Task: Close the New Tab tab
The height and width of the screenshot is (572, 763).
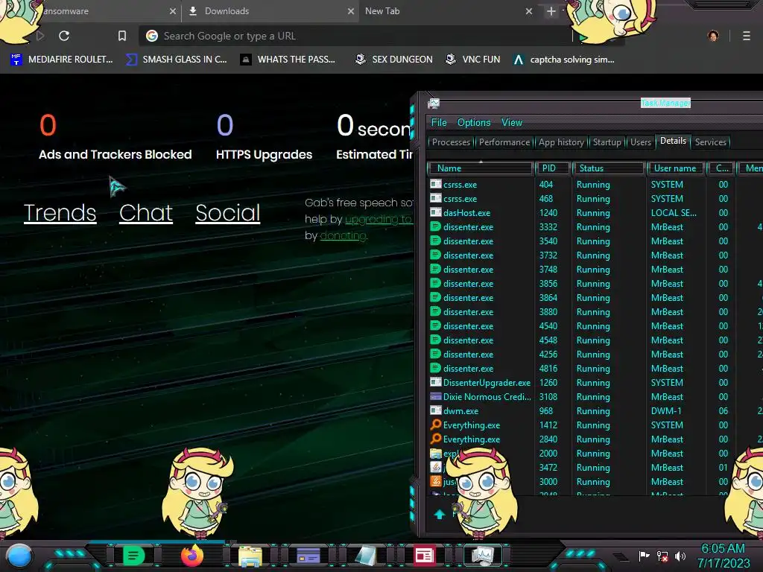Action: click(x=529, y=11)
